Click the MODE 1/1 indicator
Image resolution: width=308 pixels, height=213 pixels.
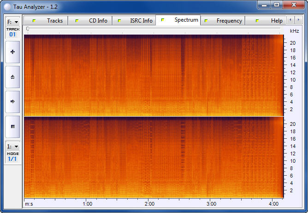coord(12,159)
